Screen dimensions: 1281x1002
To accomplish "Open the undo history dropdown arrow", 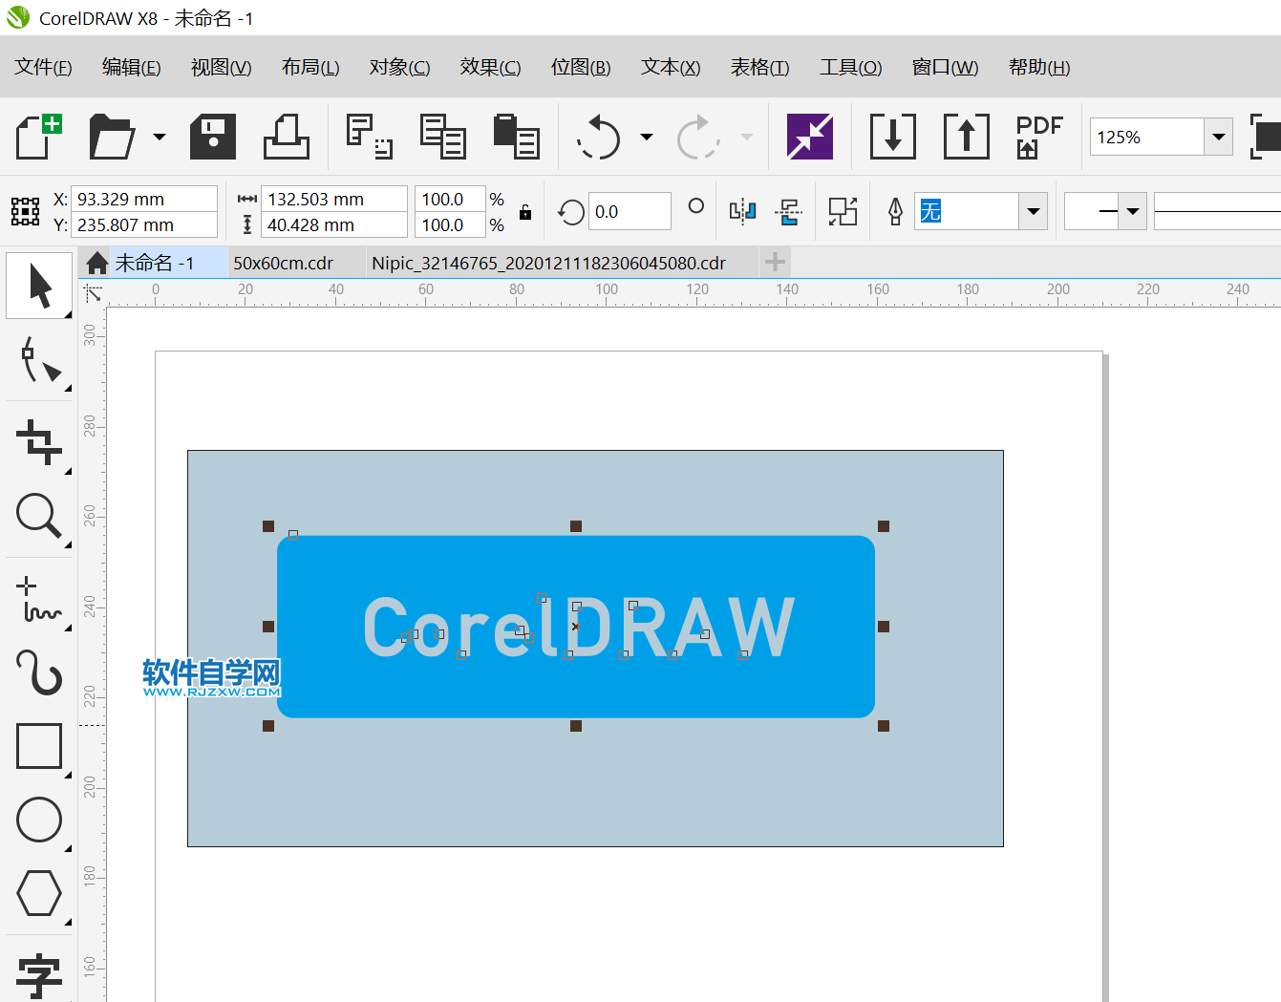I will coord(647,137).
